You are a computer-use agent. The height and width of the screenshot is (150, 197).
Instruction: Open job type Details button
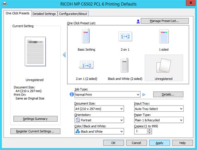coord(168,94)
